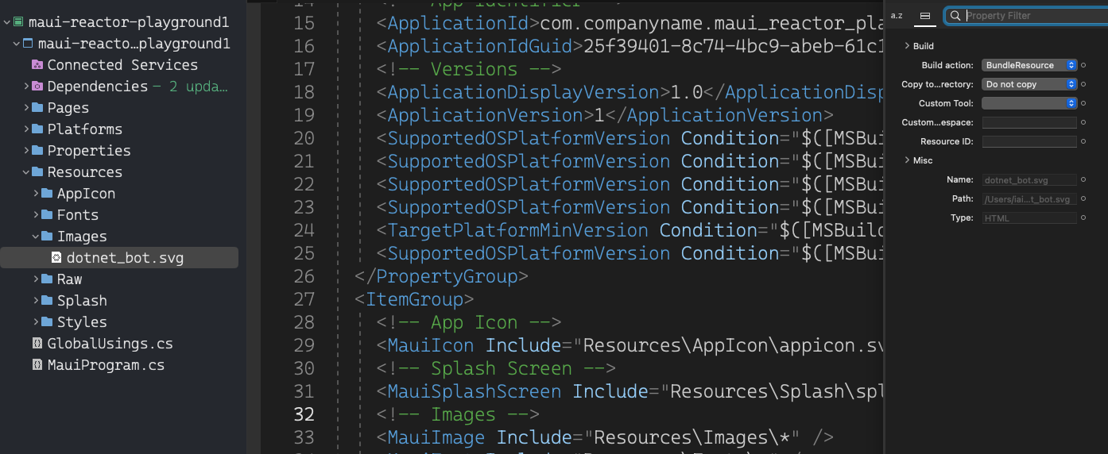Click the Raw folder icon
Image resolution: width=1108 pixels, height=454 pixels.
47,279
